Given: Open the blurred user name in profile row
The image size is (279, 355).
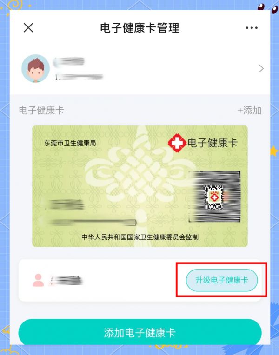Looking at the screenshot, I should (69, 62).
